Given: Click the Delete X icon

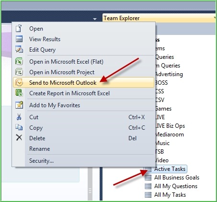Looking at the screenshot, I should (x=19, y=137).
